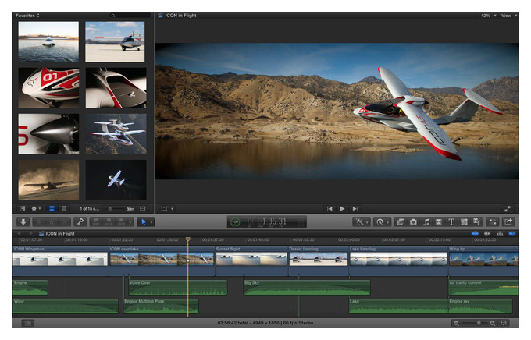531x340 pixels.
Task: Open the Enhancements magic wand menu
Action: tap(362, 222)
